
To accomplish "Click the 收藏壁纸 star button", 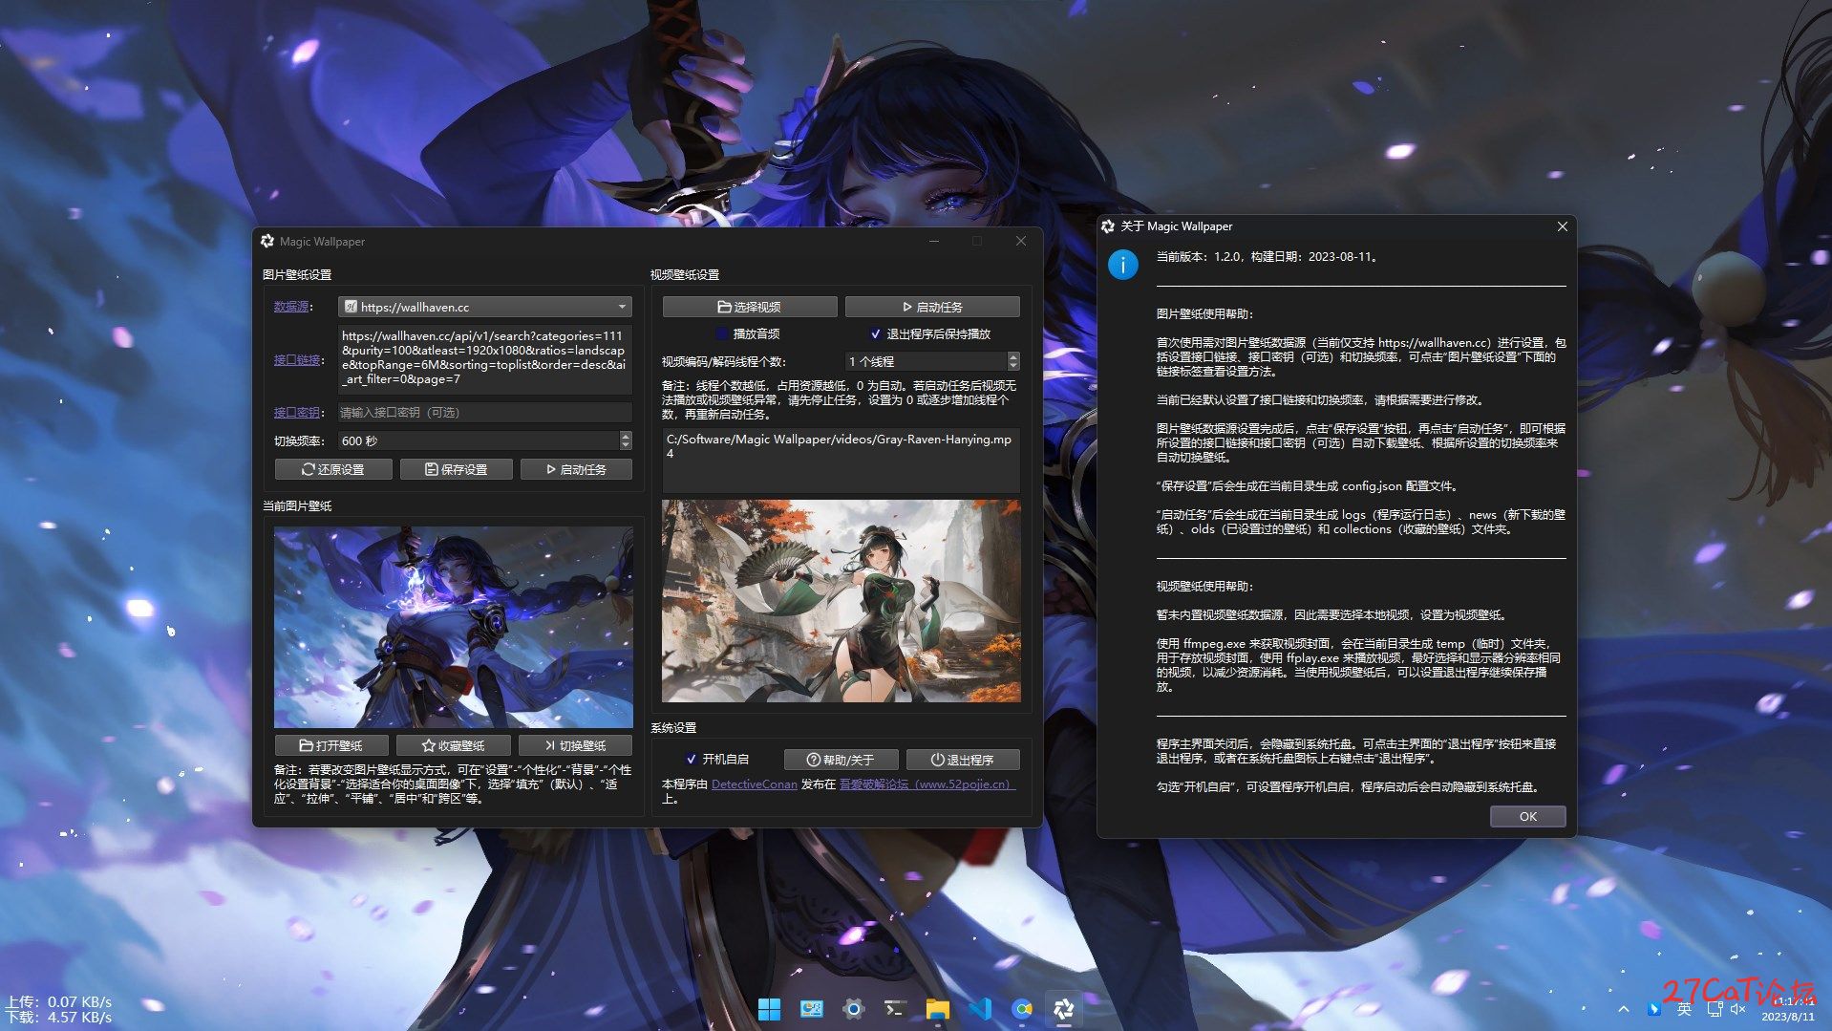I will [x=454, y=745].
